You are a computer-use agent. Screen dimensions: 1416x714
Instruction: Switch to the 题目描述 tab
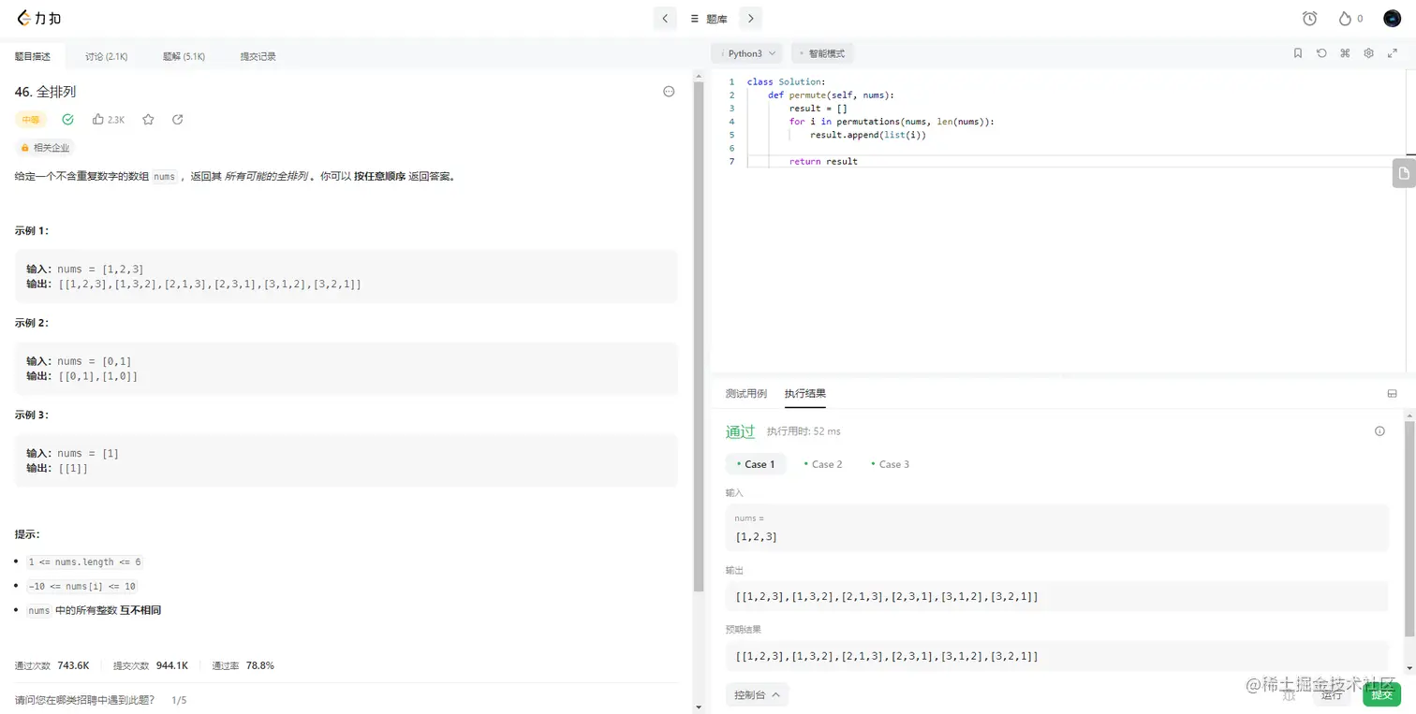pyautogui.click(x=33, y=56)
